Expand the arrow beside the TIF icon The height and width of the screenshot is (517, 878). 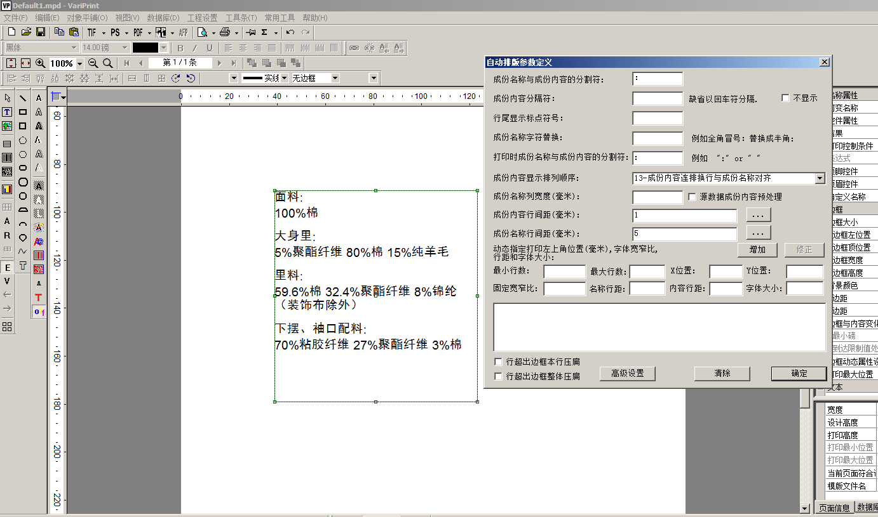tap(104, 32)
